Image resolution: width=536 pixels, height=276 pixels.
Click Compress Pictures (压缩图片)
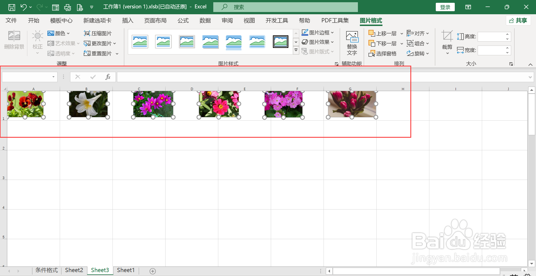(x=98, y=33)
